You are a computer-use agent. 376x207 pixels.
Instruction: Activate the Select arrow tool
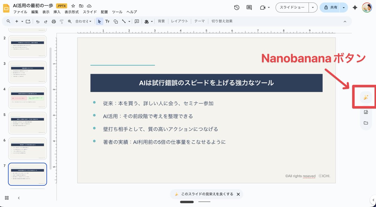(99, 21)
